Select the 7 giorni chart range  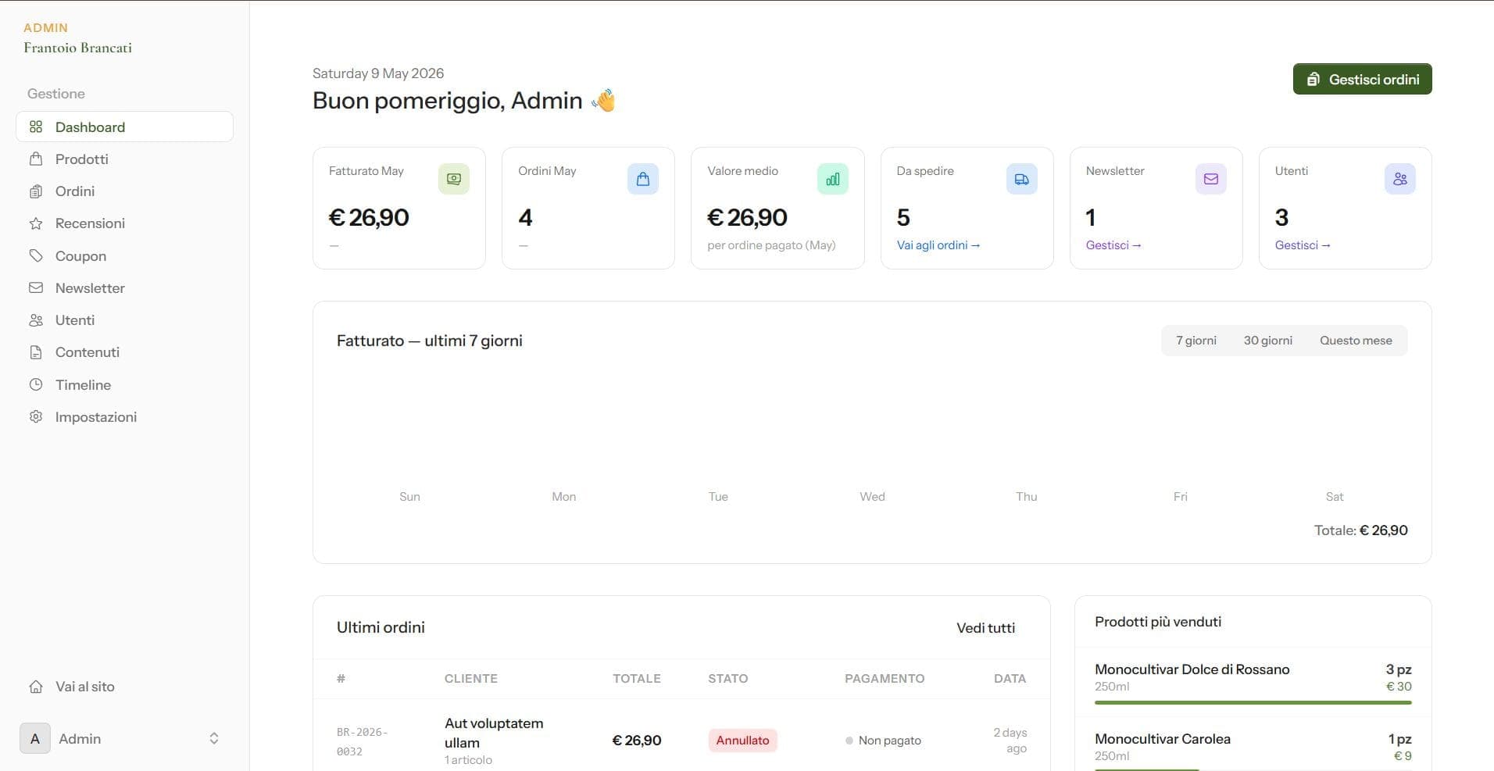[1196, 341]
